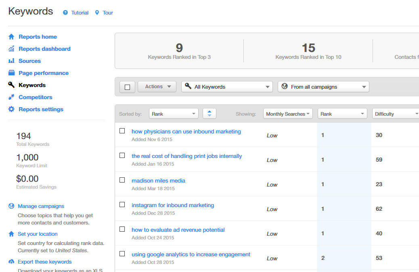
Task: Click rank value 2 for google analytics keyword
Action: 323,258
